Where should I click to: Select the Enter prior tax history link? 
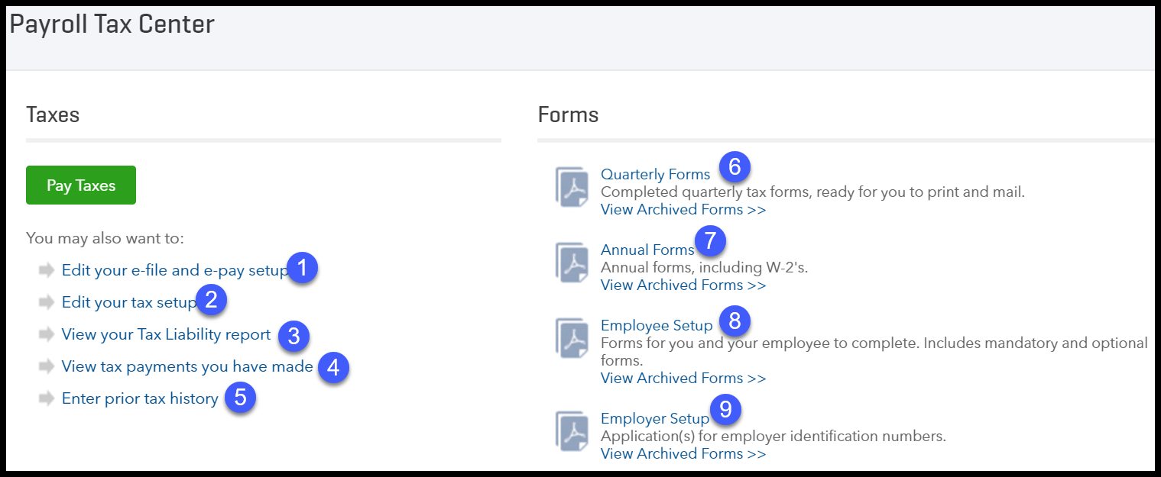point(140,398)
